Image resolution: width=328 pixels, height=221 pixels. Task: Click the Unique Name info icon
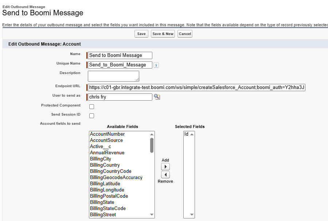point(156,65)
